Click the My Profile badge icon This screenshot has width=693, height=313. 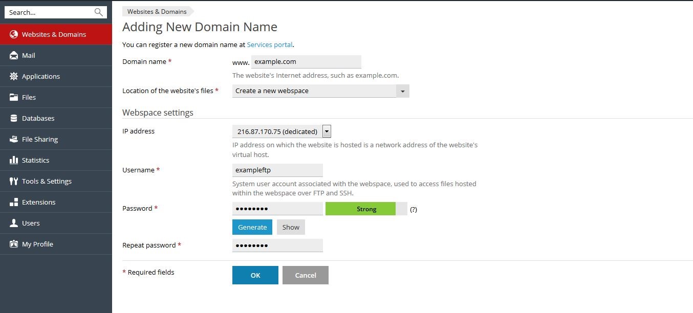coord(14,244)
